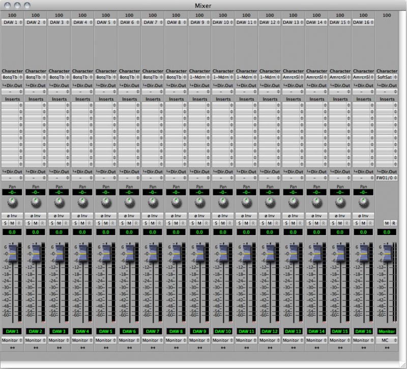
Task: Mute the Monitor master channel
Action: tap(387, 223)
